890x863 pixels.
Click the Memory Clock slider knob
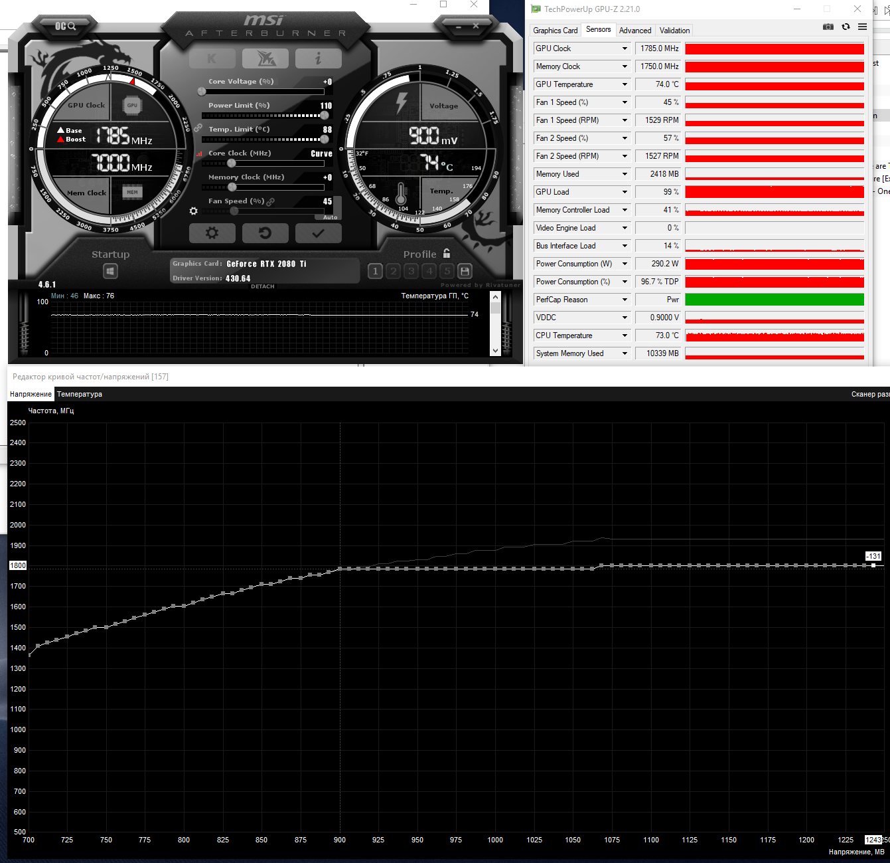pos(232,187)
